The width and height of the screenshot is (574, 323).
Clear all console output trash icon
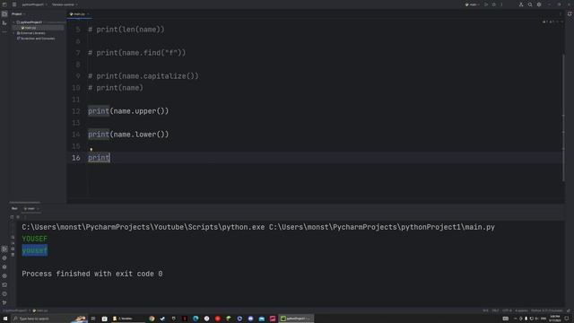[13, 255]
